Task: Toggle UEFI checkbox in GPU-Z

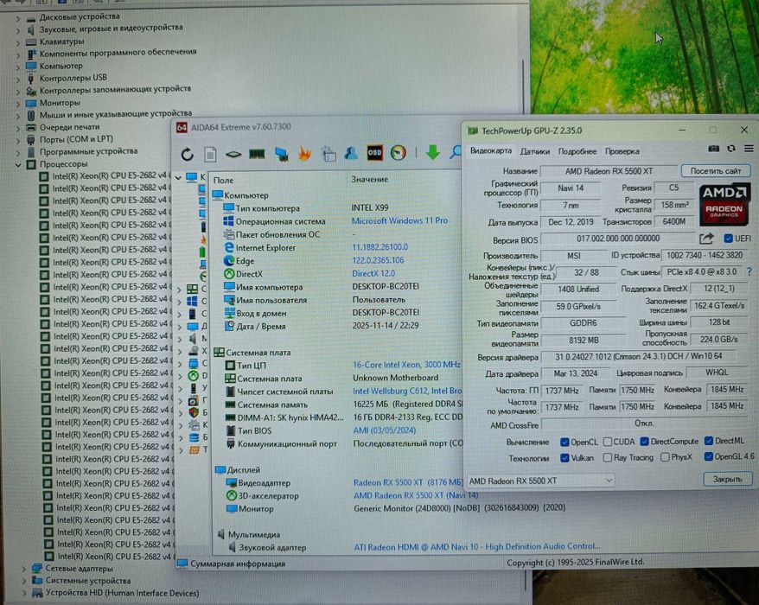Action: 728,239
